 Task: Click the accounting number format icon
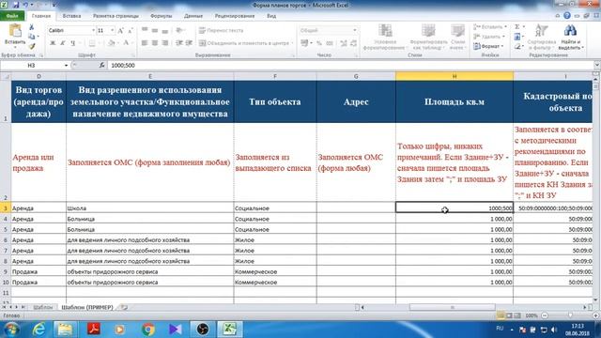(x=304, y=43)
